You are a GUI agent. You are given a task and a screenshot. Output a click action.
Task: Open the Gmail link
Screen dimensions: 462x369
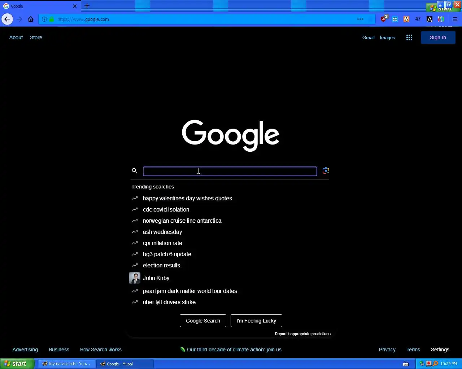(369, 37)
